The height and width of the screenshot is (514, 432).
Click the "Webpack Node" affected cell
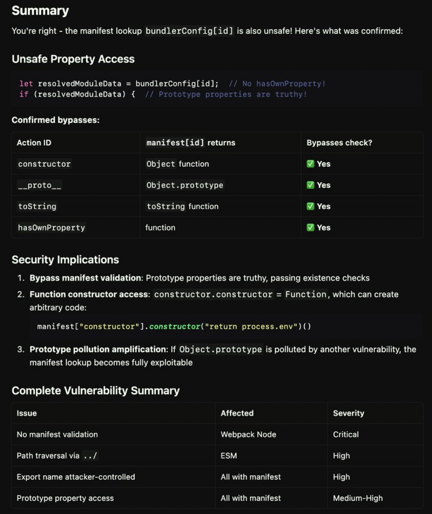248,434
